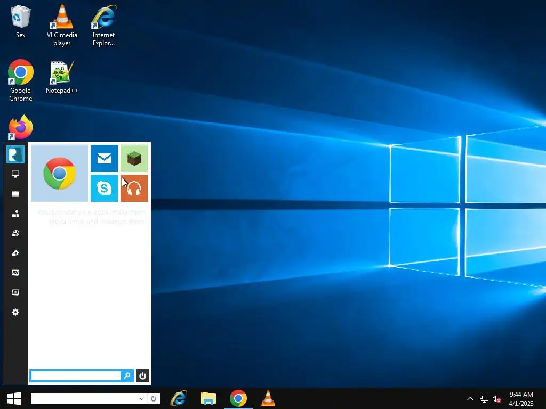
Task: Click the run window sidebar icon
Action: coord(15,292)
